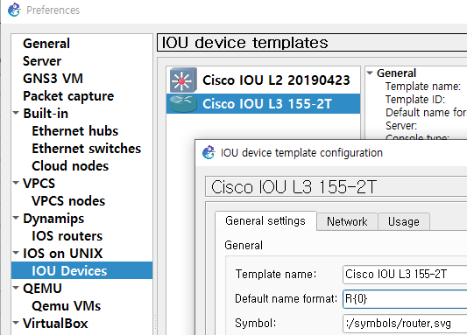Click the Template ID detail row
The image size is (467, 335).
pyautogui.click(x=415, y=100)
